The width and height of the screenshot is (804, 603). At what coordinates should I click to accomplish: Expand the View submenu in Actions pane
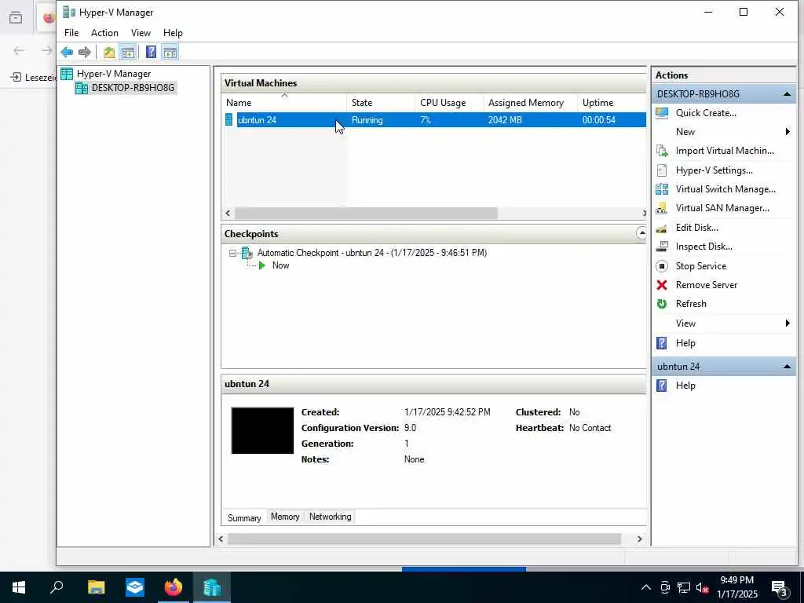pyautogui.click(x=787, y=323)
